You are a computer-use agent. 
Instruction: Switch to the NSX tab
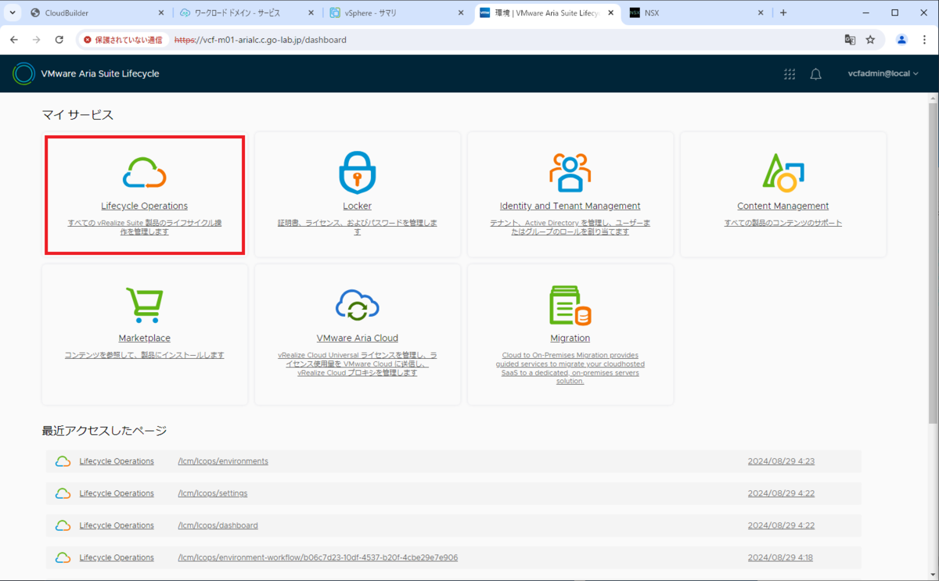pos(696,13)
